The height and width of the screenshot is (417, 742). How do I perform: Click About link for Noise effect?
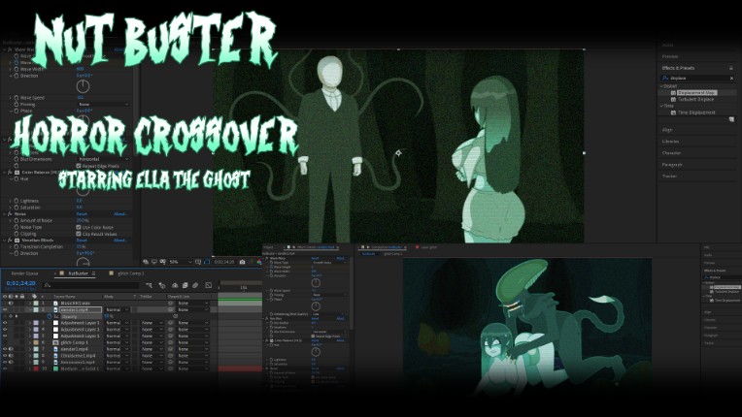pyautogui.click(x=120, y=214)
